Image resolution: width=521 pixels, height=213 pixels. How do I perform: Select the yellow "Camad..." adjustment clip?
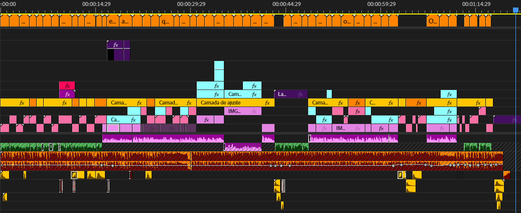pos(175,102)
